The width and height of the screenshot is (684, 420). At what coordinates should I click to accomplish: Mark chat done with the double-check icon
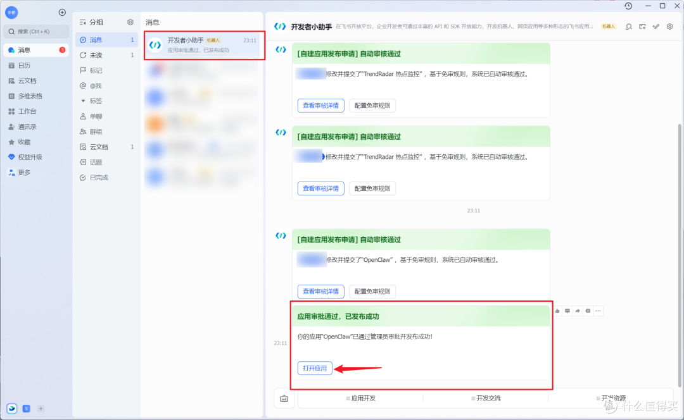[x=655, y=27]
